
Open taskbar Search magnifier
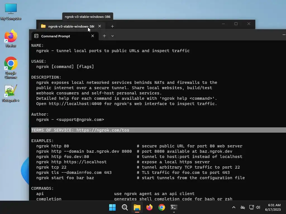pyautogui.click(x=125, y=207)
